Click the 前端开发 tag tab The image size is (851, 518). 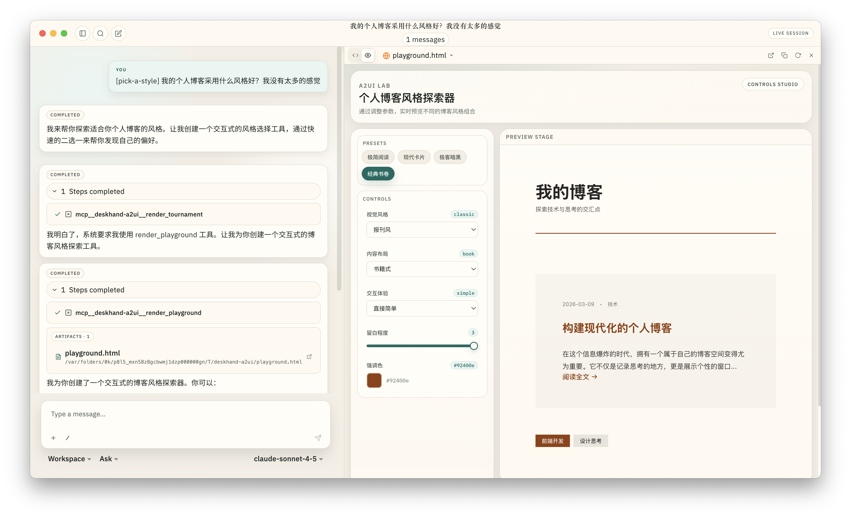click(552, 441)
